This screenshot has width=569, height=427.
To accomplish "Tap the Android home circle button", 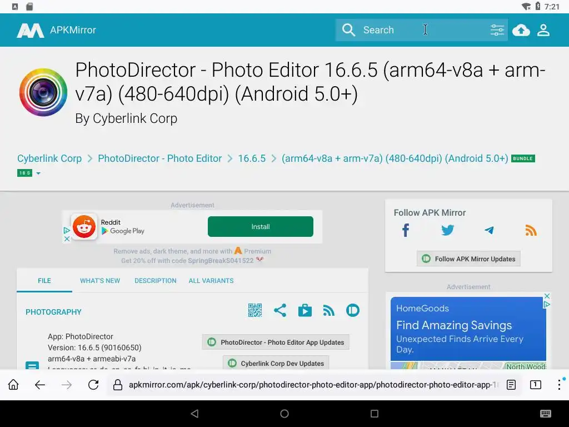I will coord(284,414).
